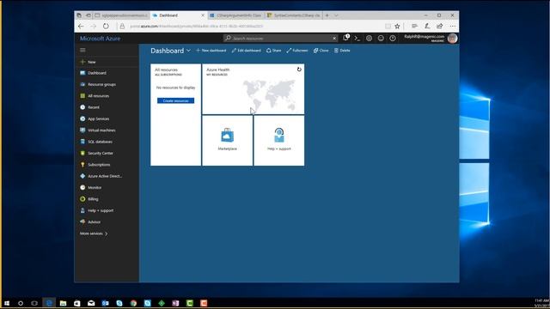Click Share in dashboard toolbar

tap(273, 51)
